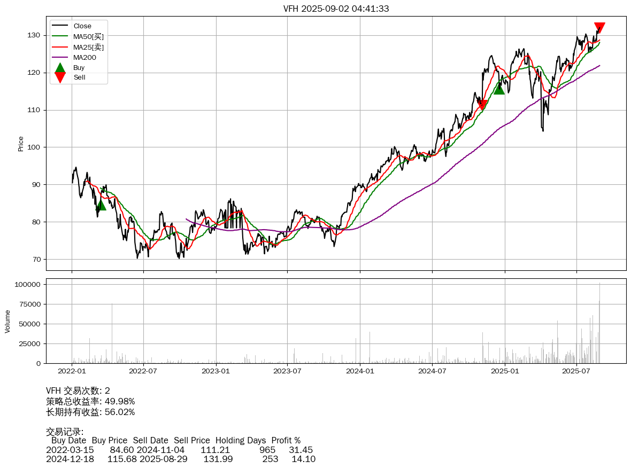
Task: Click the Price y-axis label
Action: tap(21, 144)
